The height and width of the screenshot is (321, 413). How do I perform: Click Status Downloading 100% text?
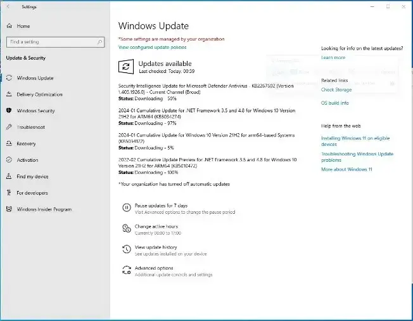(148, 173)
